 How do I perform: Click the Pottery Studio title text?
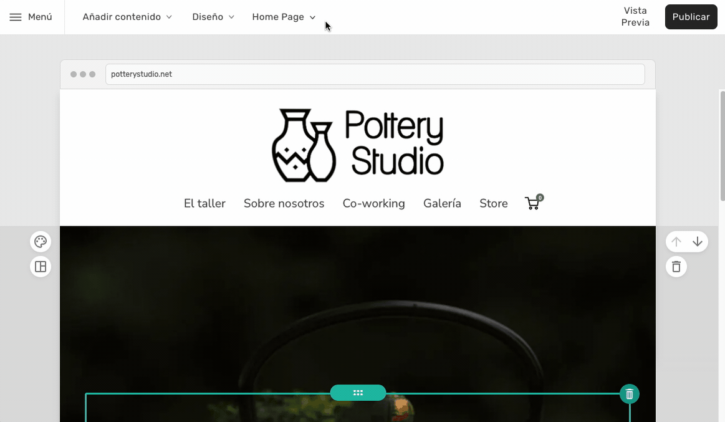point(394,143)
